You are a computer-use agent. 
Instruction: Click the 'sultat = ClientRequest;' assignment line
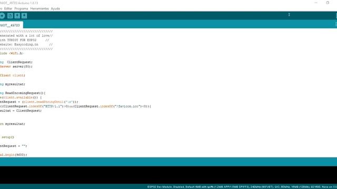pyautogui.click(x=21, y=111)
